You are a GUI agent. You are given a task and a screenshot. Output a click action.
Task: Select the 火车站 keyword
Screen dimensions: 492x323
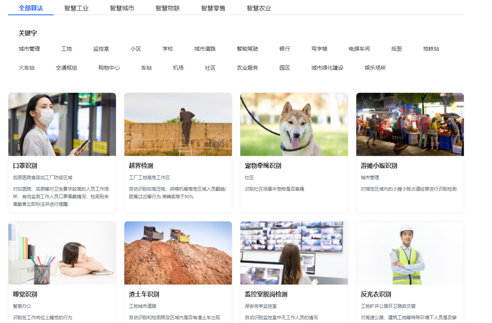tap(27, 68)
